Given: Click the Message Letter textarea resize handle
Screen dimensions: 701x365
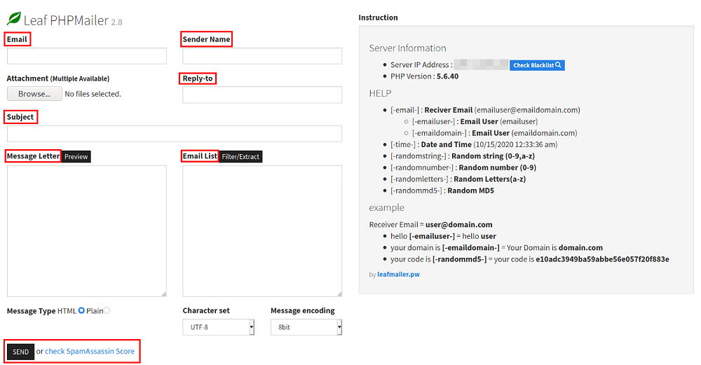Looking at the screenshot, I should point(163,293).
